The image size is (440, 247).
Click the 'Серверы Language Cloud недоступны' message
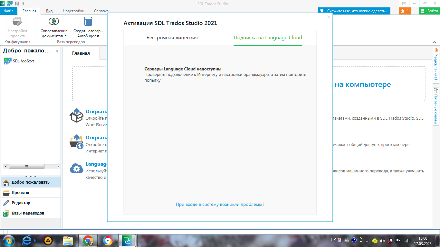point(183,69)
